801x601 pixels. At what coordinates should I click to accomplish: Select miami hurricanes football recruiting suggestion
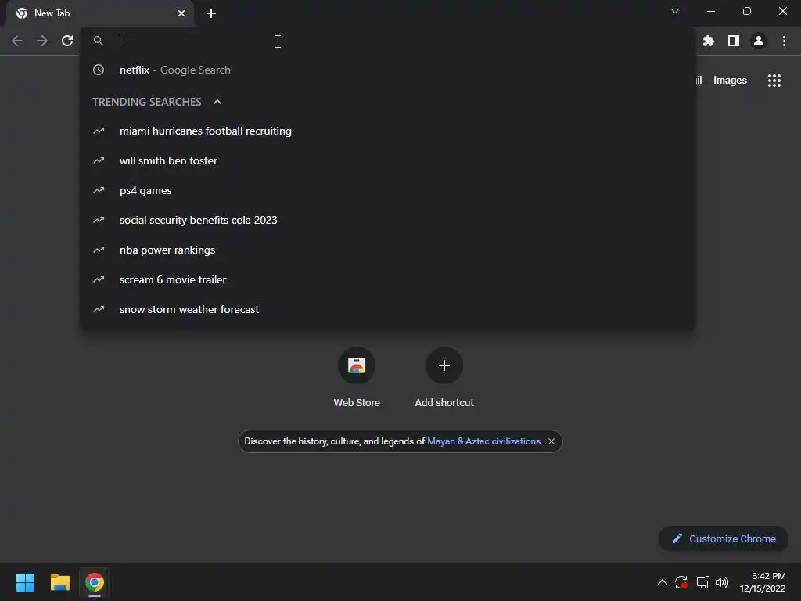388,131
